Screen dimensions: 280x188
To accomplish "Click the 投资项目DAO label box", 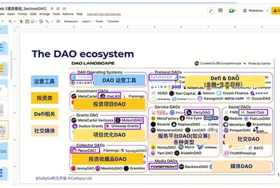I will click(109, 104).
